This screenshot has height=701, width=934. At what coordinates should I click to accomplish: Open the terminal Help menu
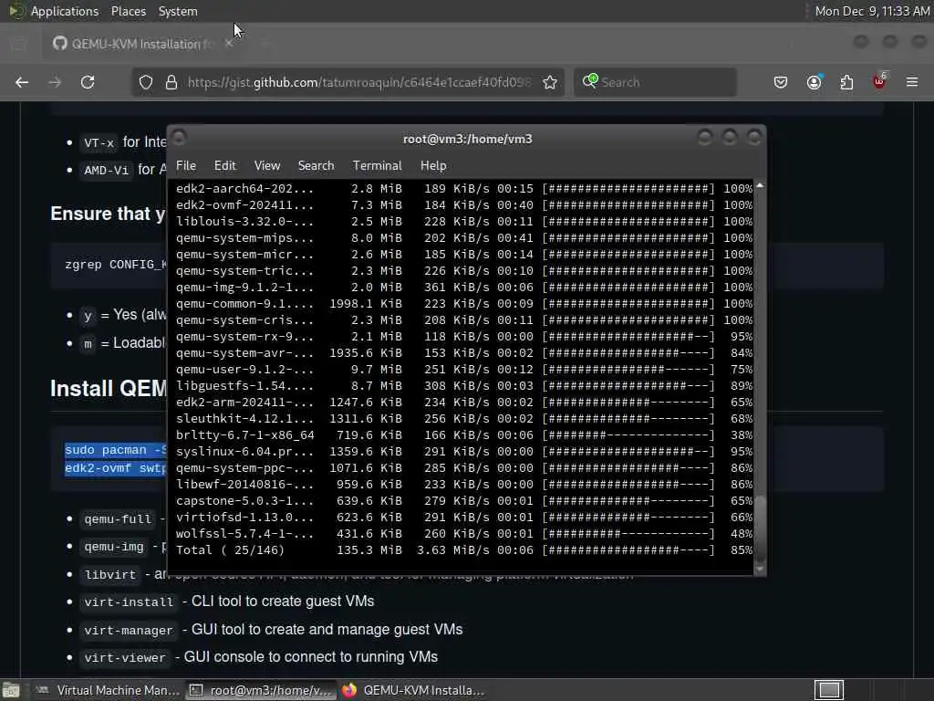coord(433,166)
